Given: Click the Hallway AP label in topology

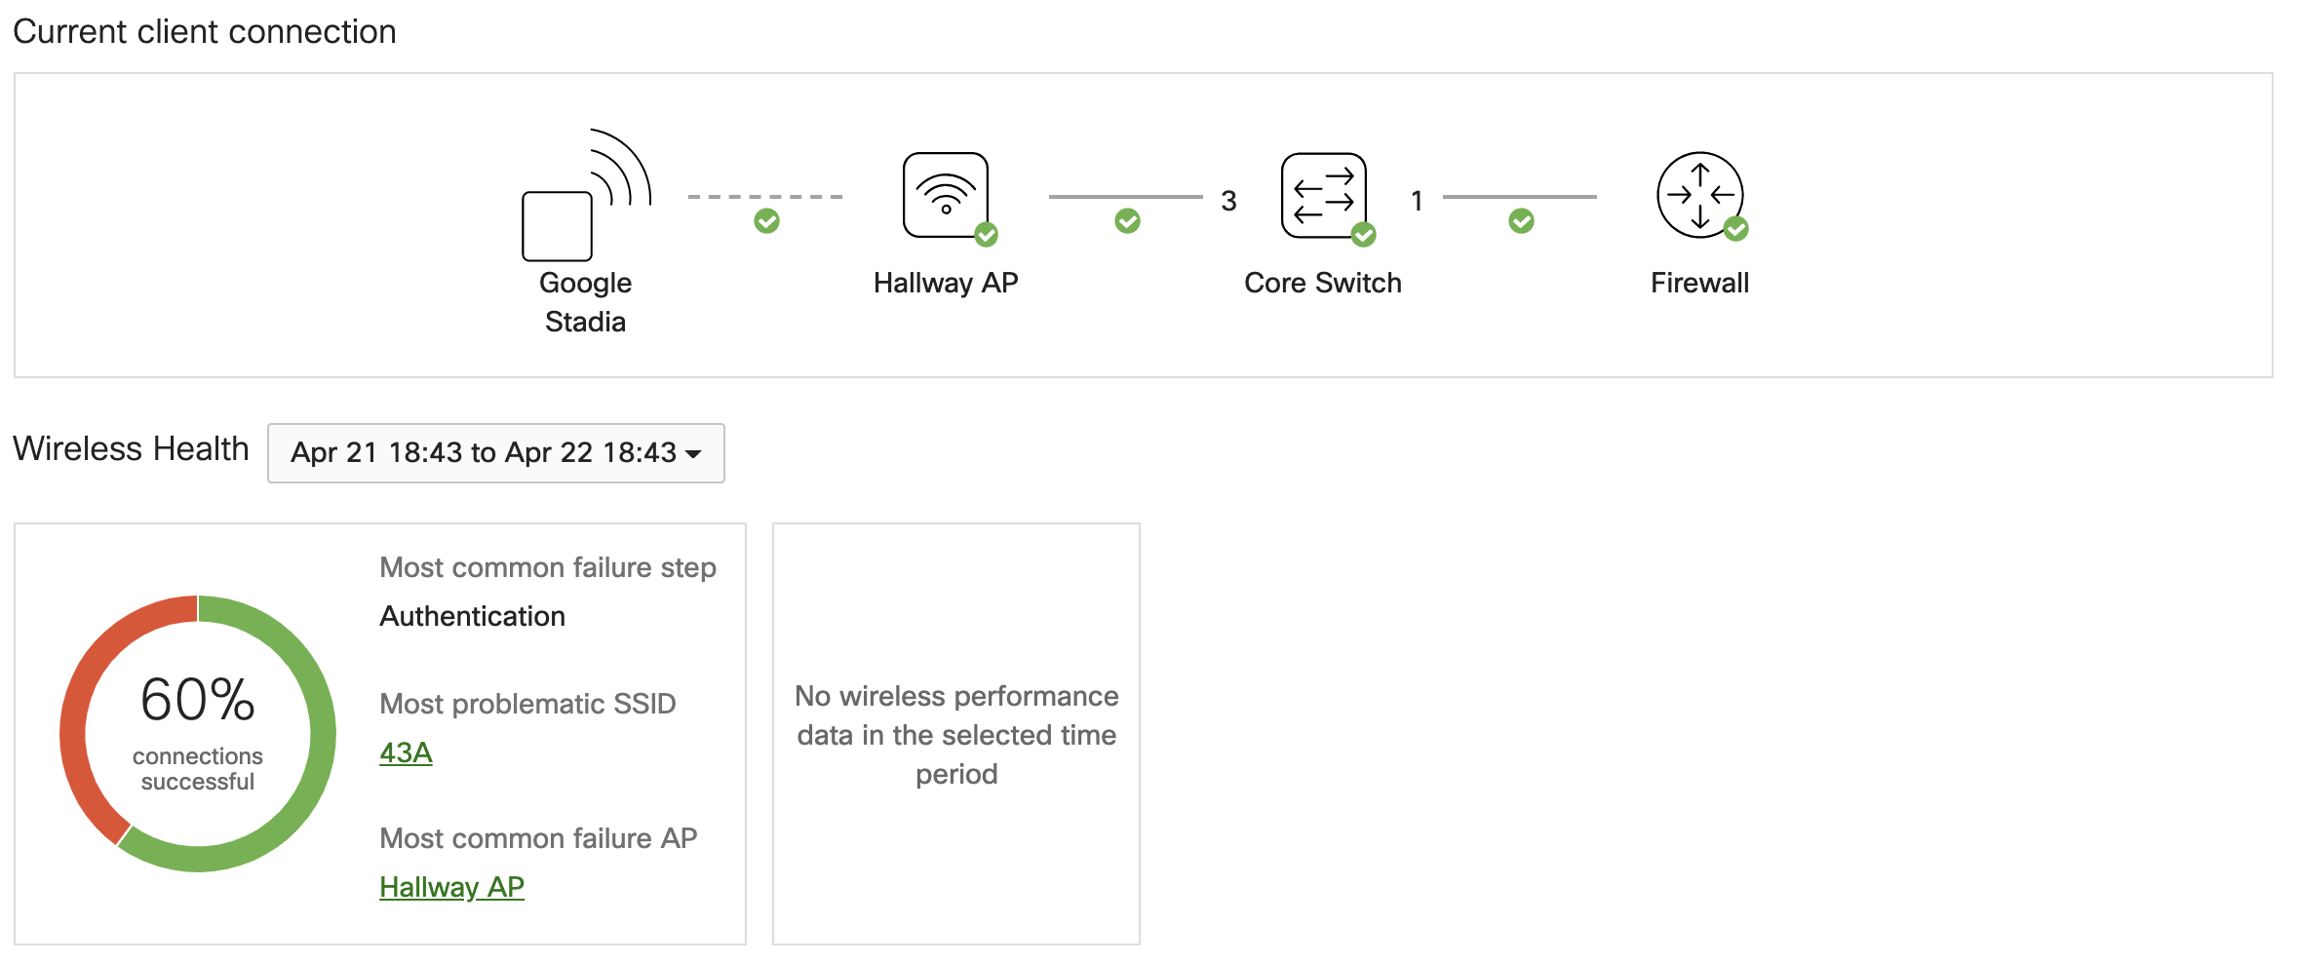Looking at the screenshot, I should [x=945, y=283].
